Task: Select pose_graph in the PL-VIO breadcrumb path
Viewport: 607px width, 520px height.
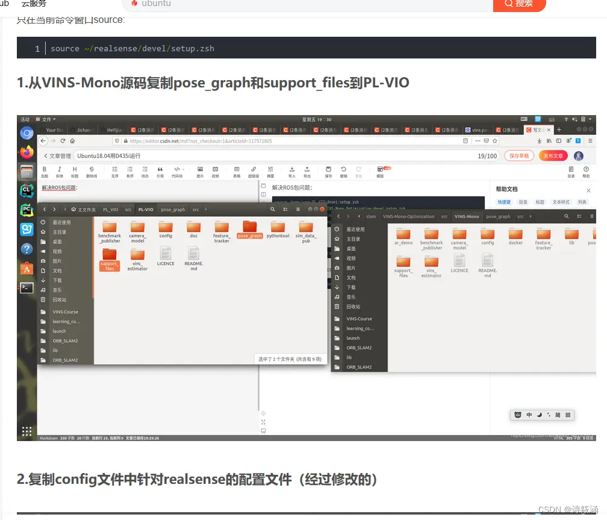Action: pyautogui.click(x=172, y=210)
